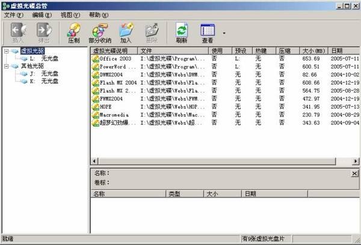Click the 删除 toolbar icon
Image resolution: width=361 pixels, height=245 pixels.
pos(152,30)
